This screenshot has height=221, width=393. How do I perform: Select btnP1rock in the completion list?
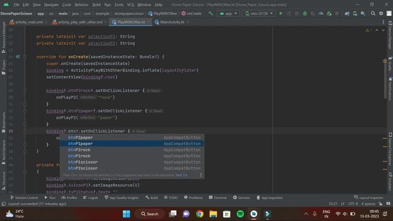(x=132, y=156)
